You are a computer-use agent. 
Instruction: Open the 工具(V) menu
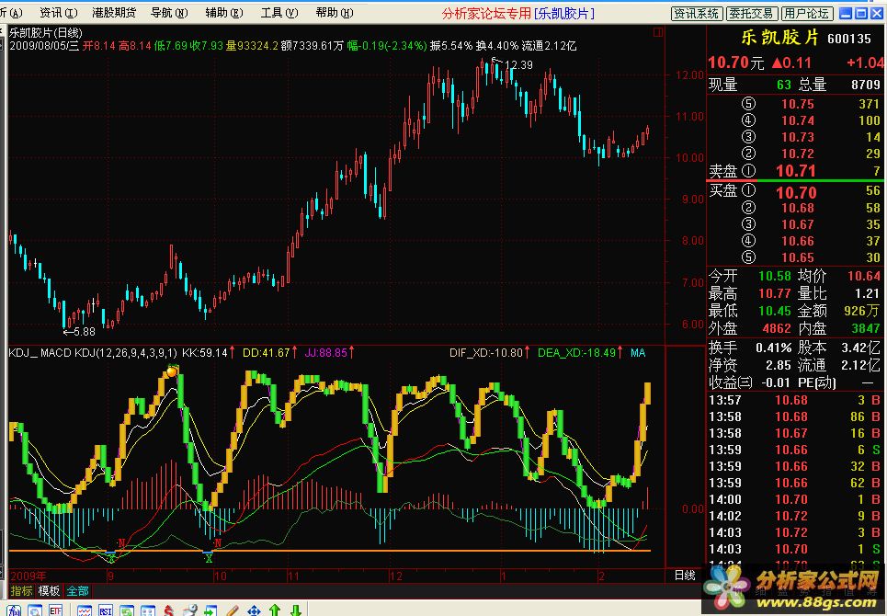[279, 13]
